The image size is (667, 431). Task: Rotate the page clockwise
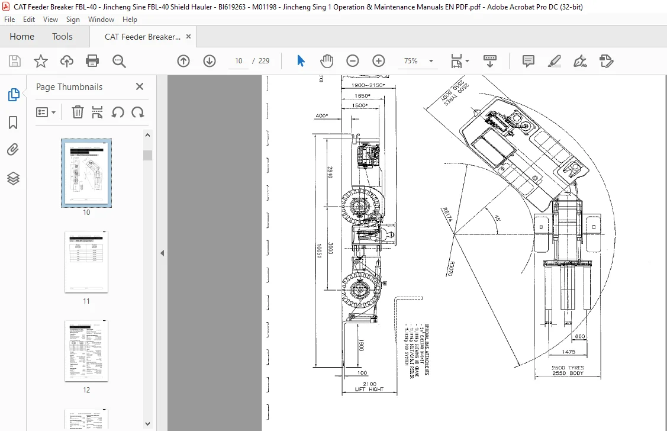pos(138,112)
